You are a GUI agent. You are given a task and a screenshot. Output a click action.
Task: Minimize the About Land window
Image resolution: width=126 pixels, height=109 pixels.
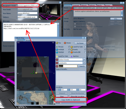(x=121, y=3)
